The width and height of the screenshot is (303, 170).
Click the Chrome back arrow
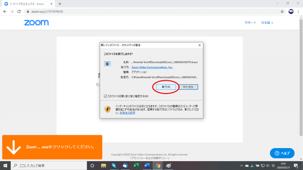pyautogui.click(x=5, y=12)
